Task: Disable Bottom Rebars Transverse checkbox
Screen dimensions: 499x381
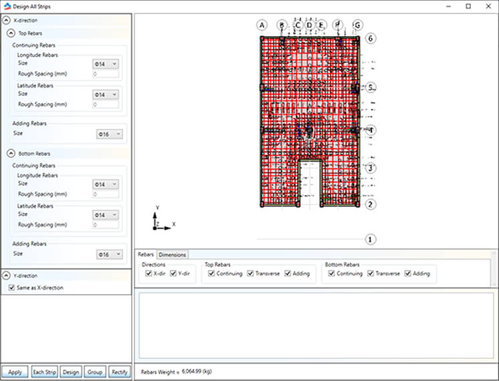Action: point(371,273)
